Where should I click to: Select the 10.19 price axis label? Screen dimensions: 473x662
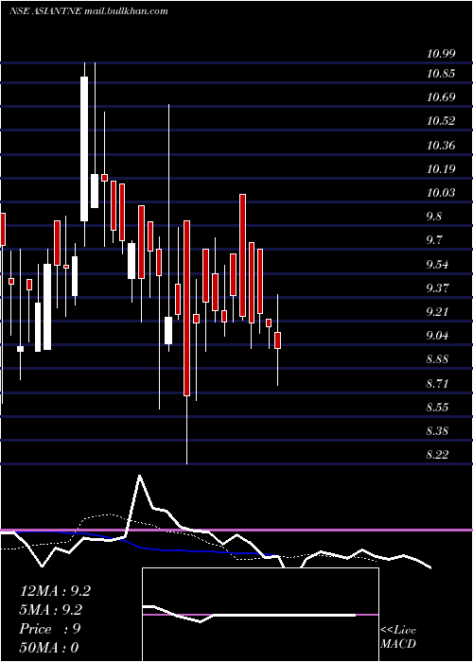pyautogui.click(x=441, y=169)
